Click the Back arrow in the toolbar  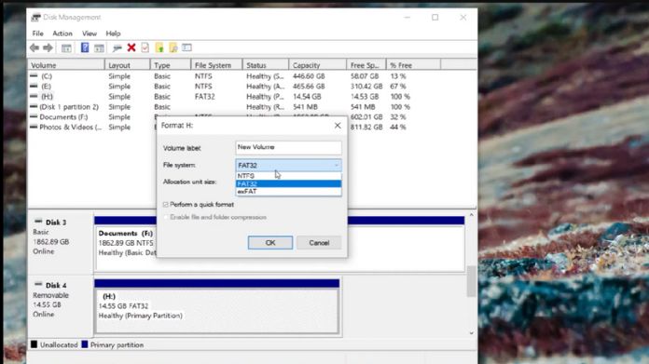coord(35,47)
